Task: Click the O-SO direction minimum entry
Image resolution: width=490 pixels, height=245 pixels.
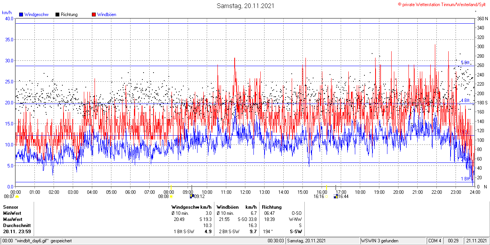Action: [297, 213]
